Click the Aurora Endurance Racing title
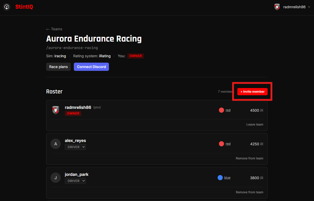314x201 pixels. 94,39
